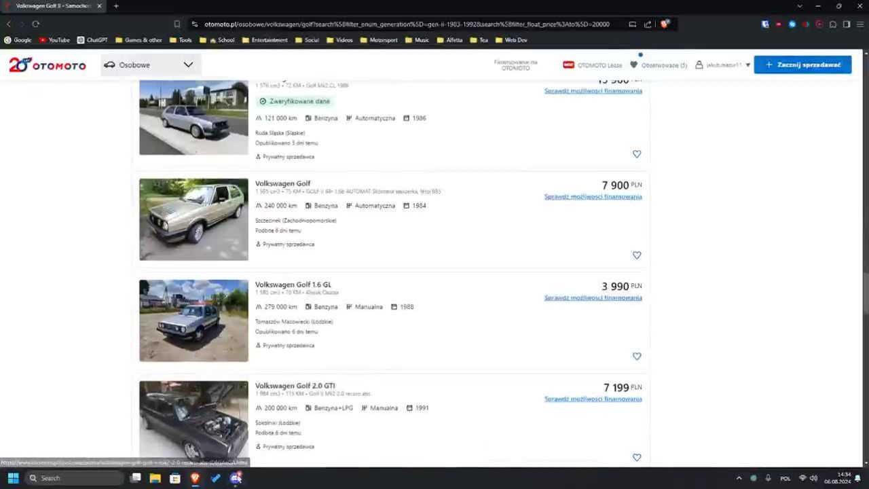869x489 pixels.
Task: Open the browser extensions puzzle icon
Action: tap(833, 24)
